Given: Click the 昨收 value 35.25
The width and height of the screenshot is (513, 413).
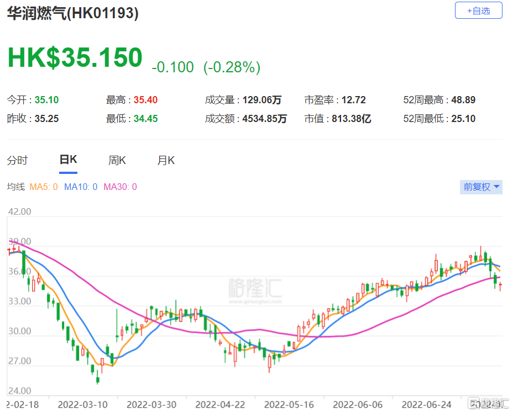Looking at the screenshot, I should [47, 119].
